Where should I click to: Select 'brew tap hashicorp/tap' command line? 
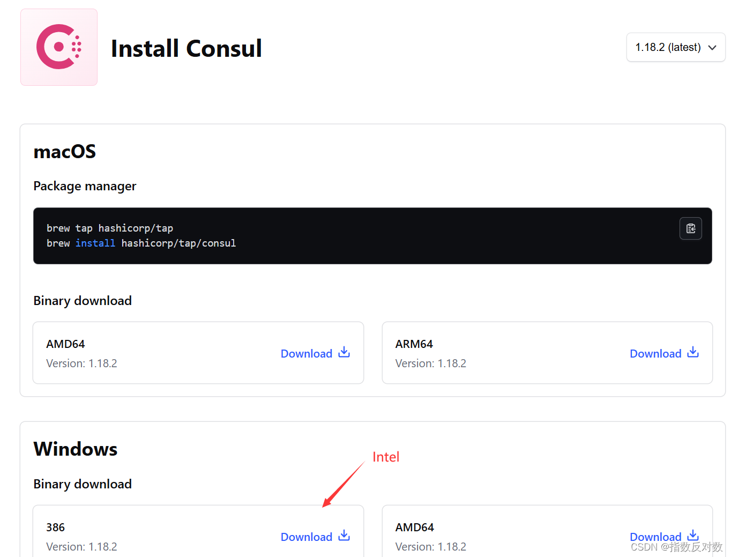point(110,228)
